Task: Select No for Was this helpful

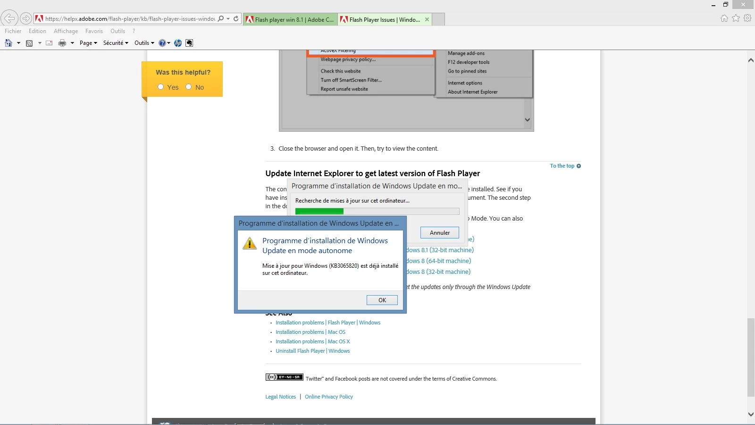Action: pos(188,87)
